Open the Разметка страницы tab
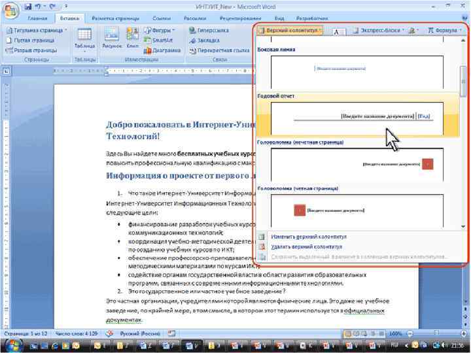 pos(115,18)
